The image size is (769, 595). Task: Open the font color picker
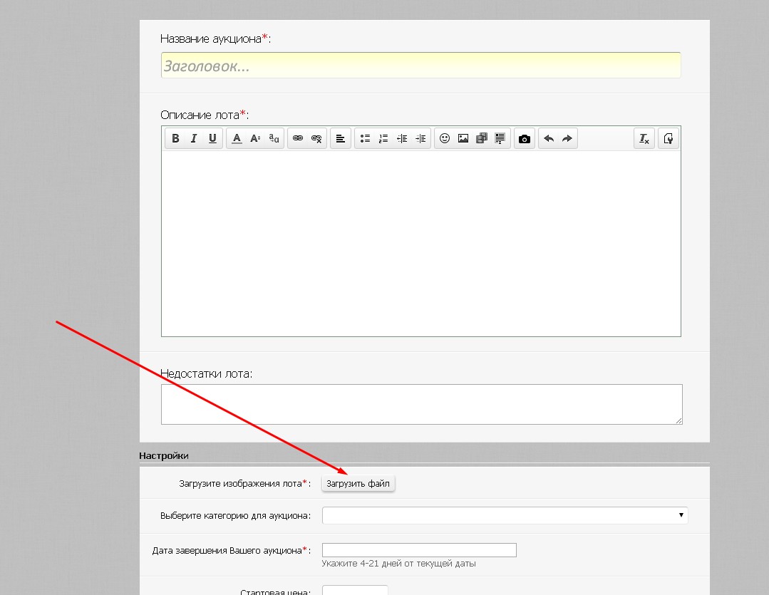(237, 139)
